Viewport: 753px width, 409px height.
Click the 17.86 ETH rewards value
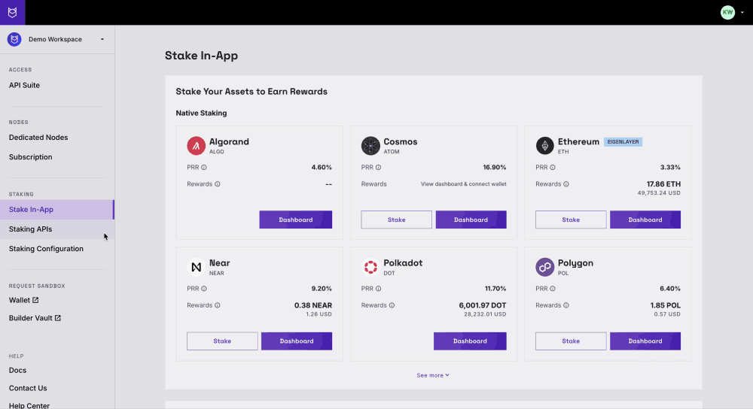[663, 184]
